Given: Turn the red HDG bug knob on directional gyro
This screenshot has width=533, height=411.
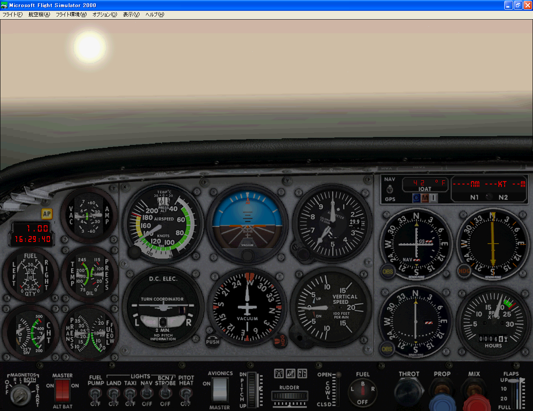Looking at the screenshot, I should pyautogui.click(x=280, y=341).
